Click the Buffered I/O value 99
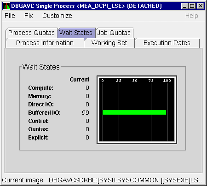Viewport: 207px width, 186px height. coord(86,113)
